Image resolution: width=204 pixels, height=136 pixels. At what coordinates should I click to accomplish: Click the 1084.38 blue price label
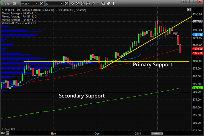click(198, 35)
